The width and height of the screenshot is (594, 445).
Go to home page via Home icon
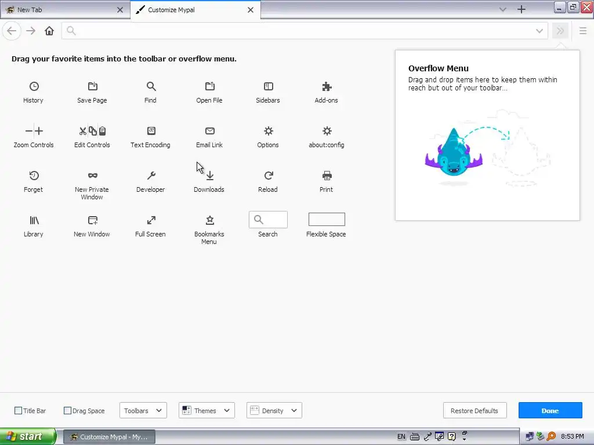pos(49,31)
